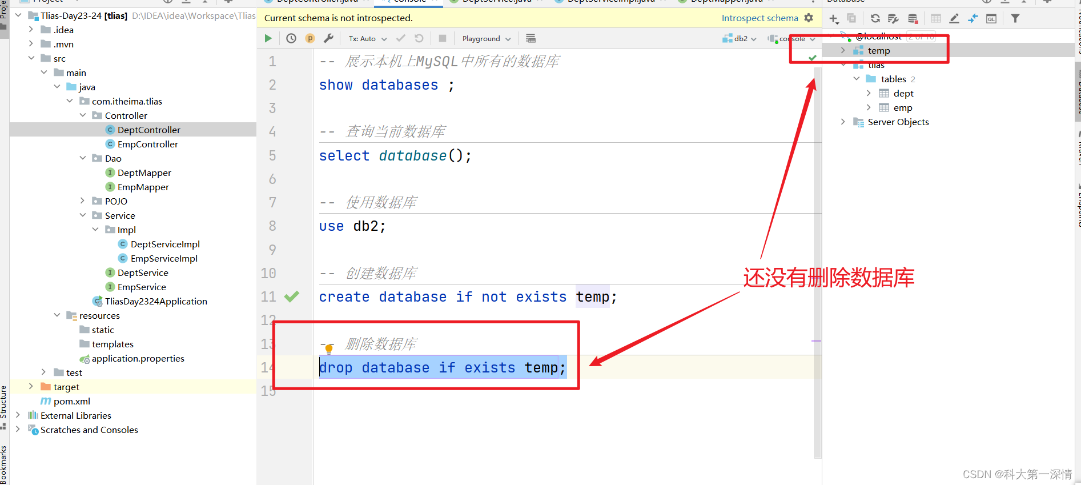The width and height of the screenshot is (1081, 485).
Task: Expand the Server Objects node
Action: point(843,122)
